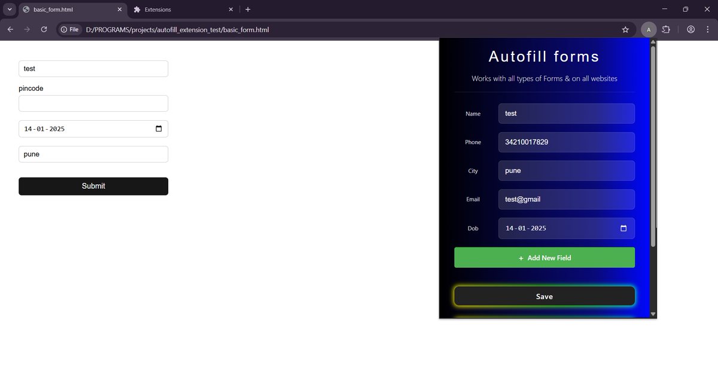Click the 'pincode' label text
718x379 pixels.
(31, 88)
